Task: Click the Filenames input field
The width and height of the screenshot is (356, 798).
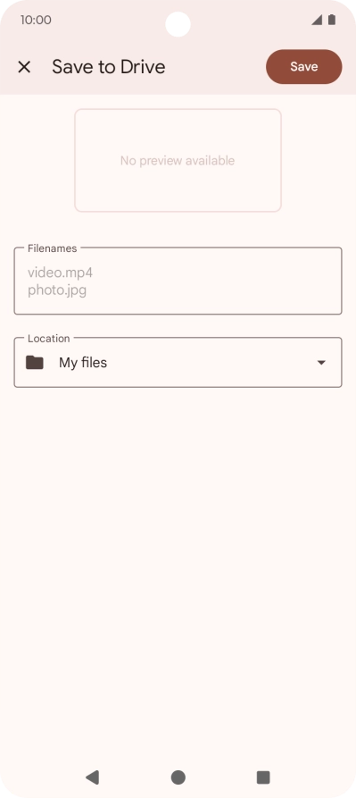Action: click(178, 281)
